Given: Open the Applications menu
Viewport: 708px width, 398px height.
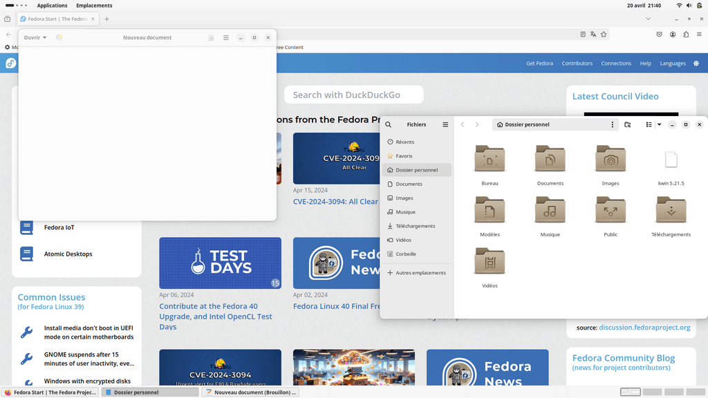Looking at the screenshot, I should tap(52, 6).
